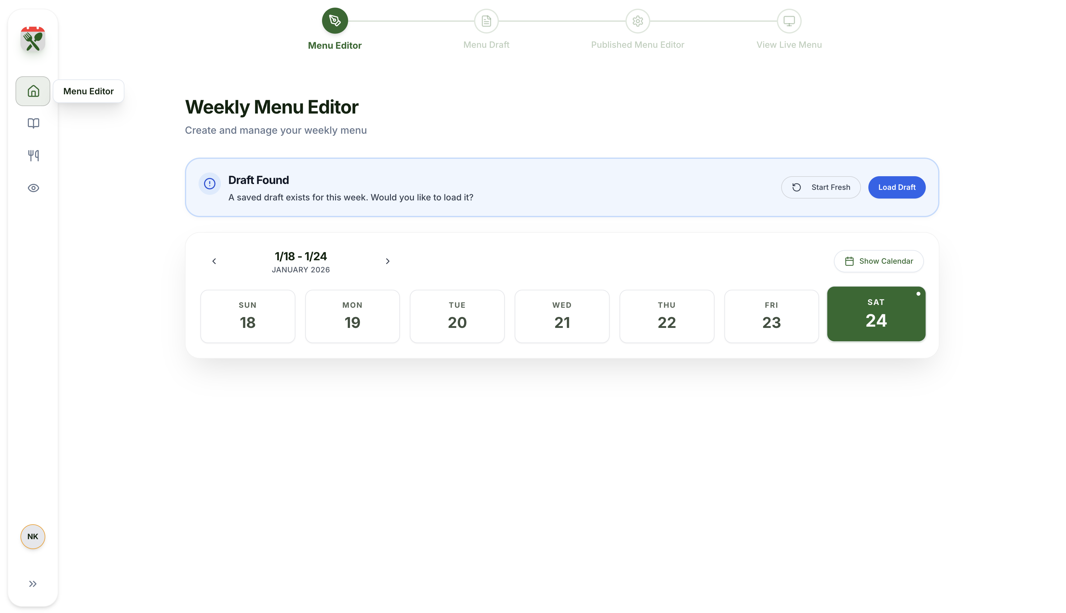Open the Menu Draft document icon
The width and height of the screenshot is (1066, 613).
pyautogui.click(x=486, y=20)
